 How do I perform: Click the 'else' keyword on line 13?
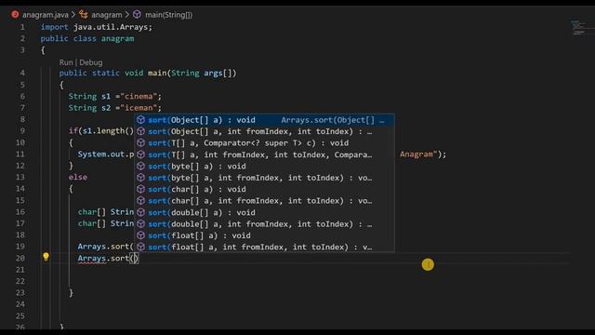(x=78, y=177)
